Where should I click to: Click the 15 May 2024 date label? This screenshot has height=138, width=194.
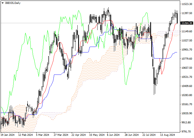pyautogui.click(x=97, y=135)
